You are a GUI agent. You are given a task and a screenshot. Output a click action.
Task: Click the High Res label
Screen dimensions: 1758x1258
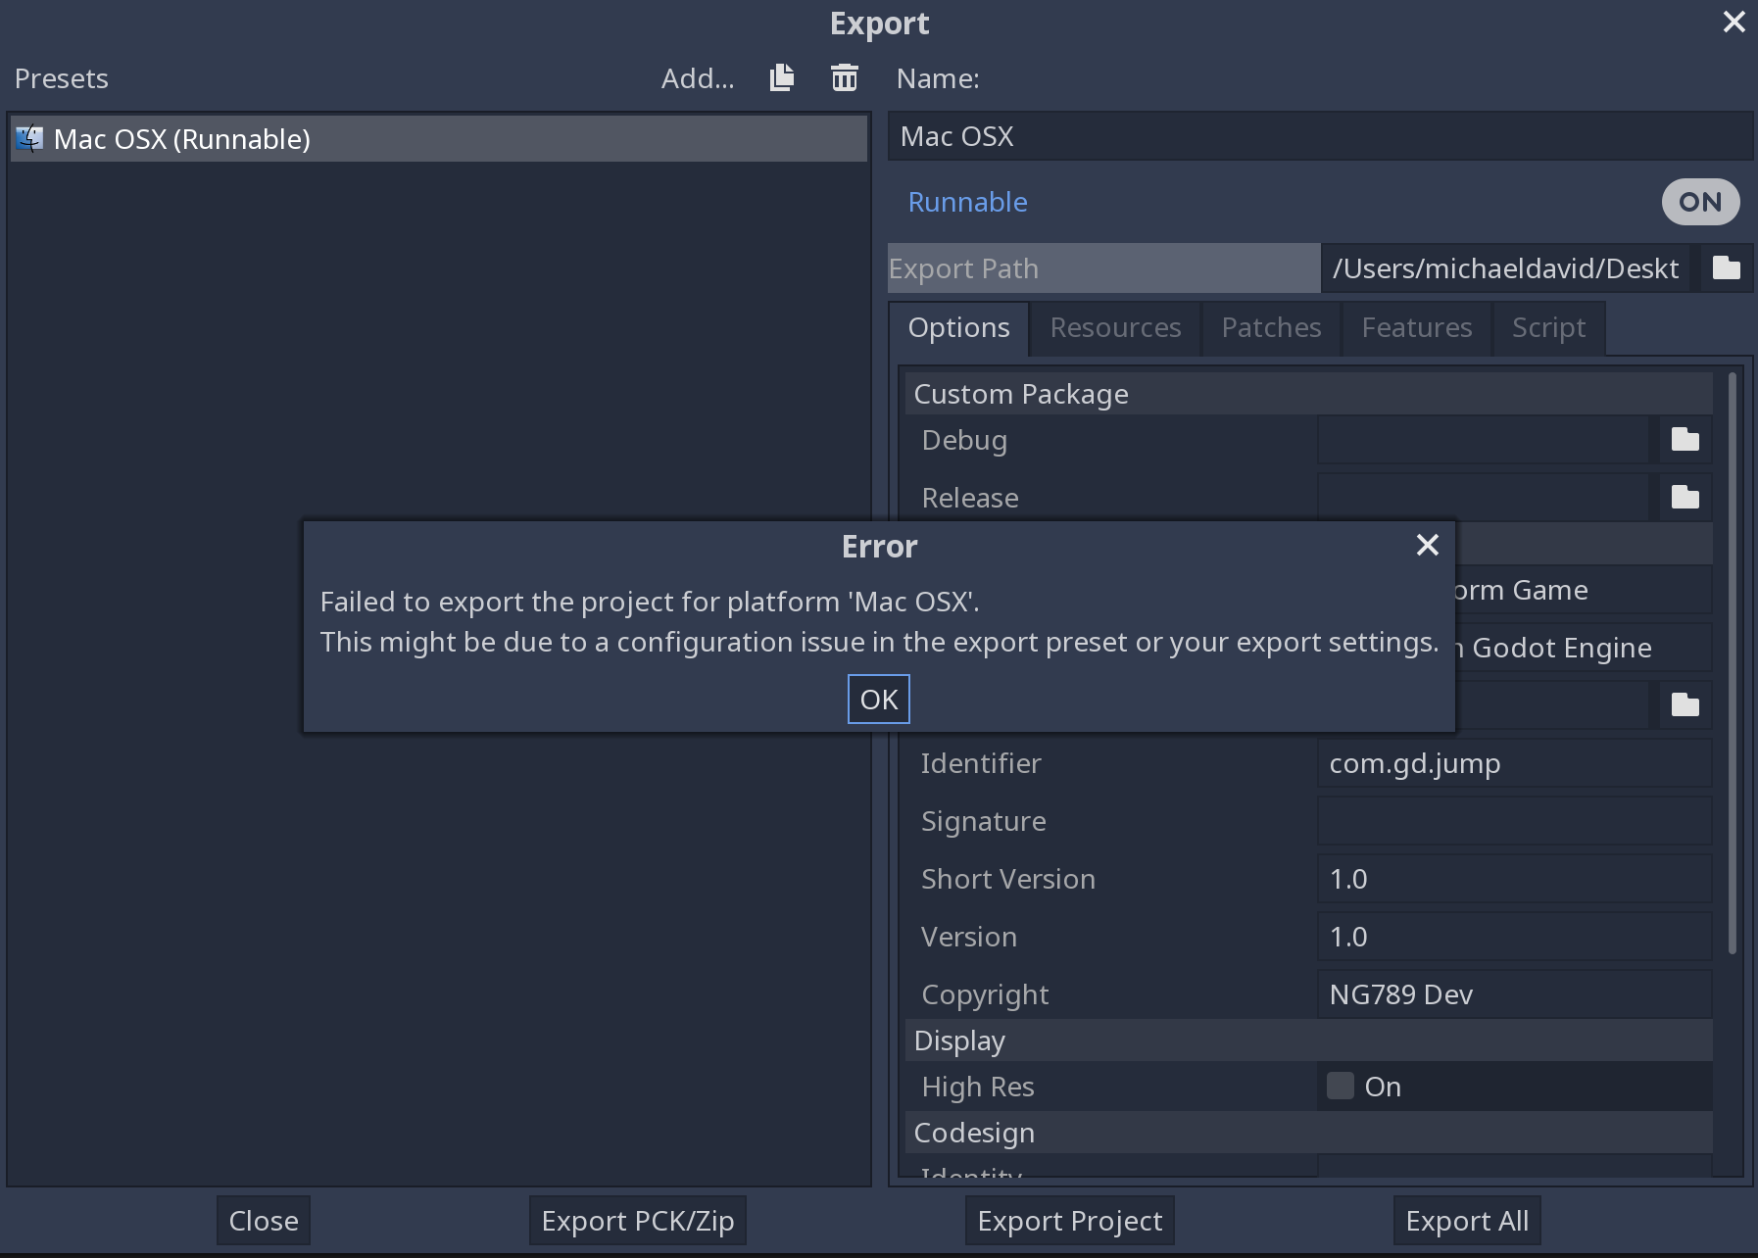[978, 1087]
